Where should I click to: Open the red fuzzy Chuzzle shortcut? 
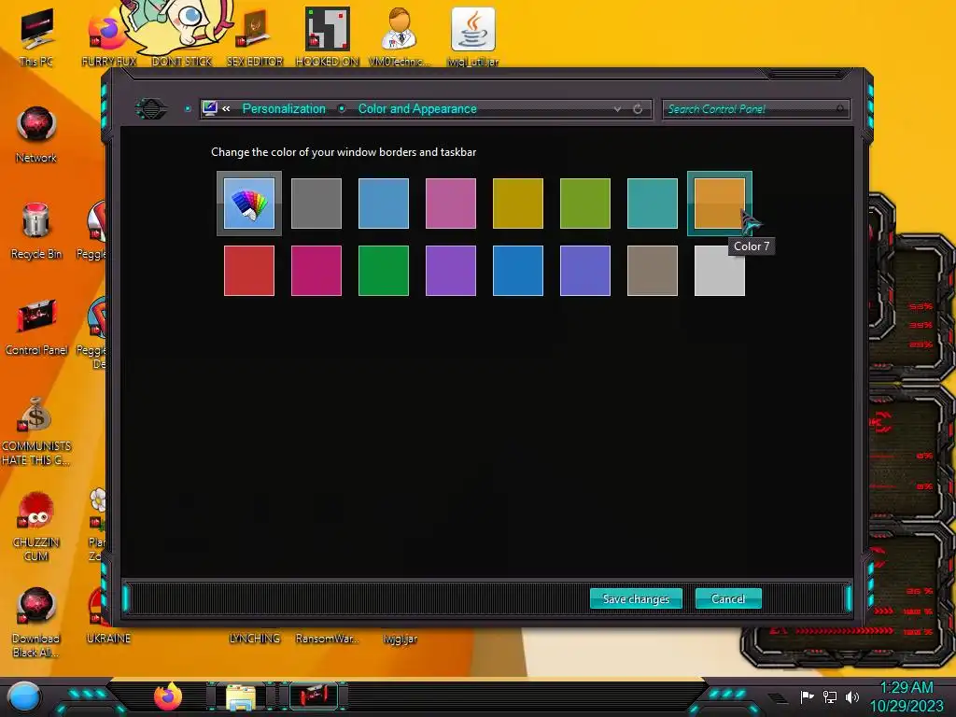[36, 527]
